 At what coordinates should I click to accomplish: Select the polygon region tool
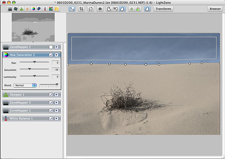point(109,9)
